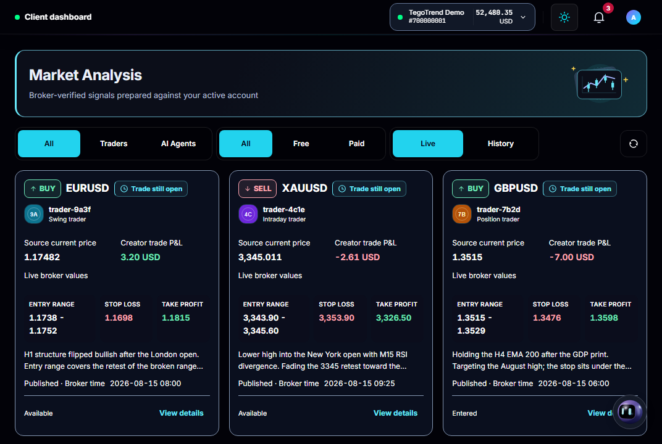662x444 pixels.
Task: Click the 52,480.35 account balance
Action: pos(494,13)
